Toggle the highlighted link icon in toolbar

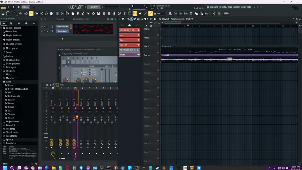150,13
